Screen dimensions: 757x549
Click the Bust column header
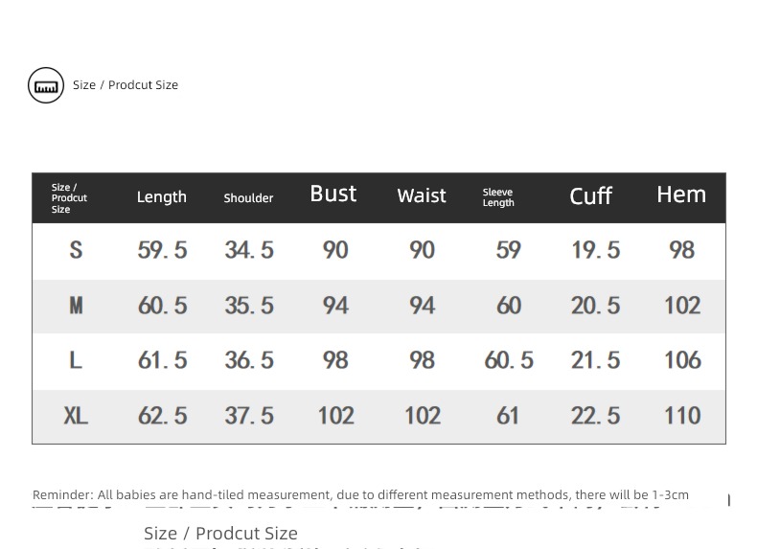pyautogui.click(x=333, y=194)
